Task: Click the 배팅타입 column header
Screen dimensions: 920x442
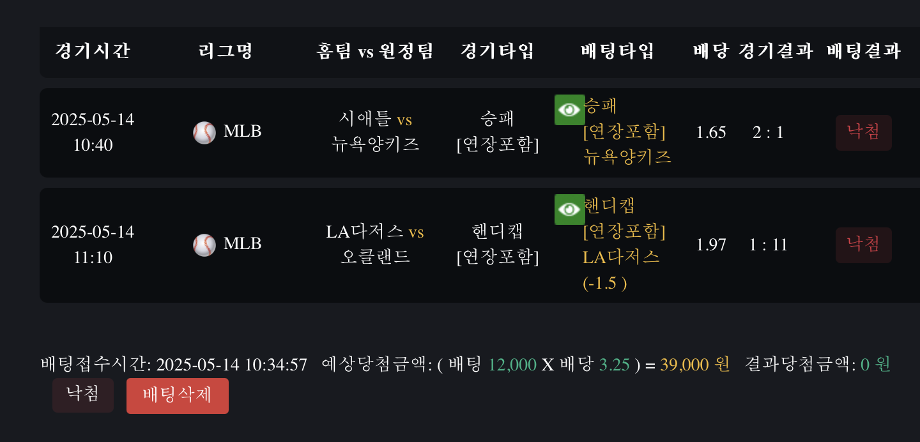Action: pyautogui.click(x=618, y=51)
